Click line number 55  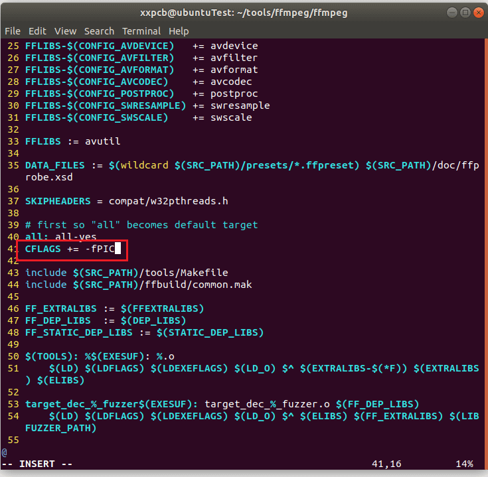click(13, 441)
